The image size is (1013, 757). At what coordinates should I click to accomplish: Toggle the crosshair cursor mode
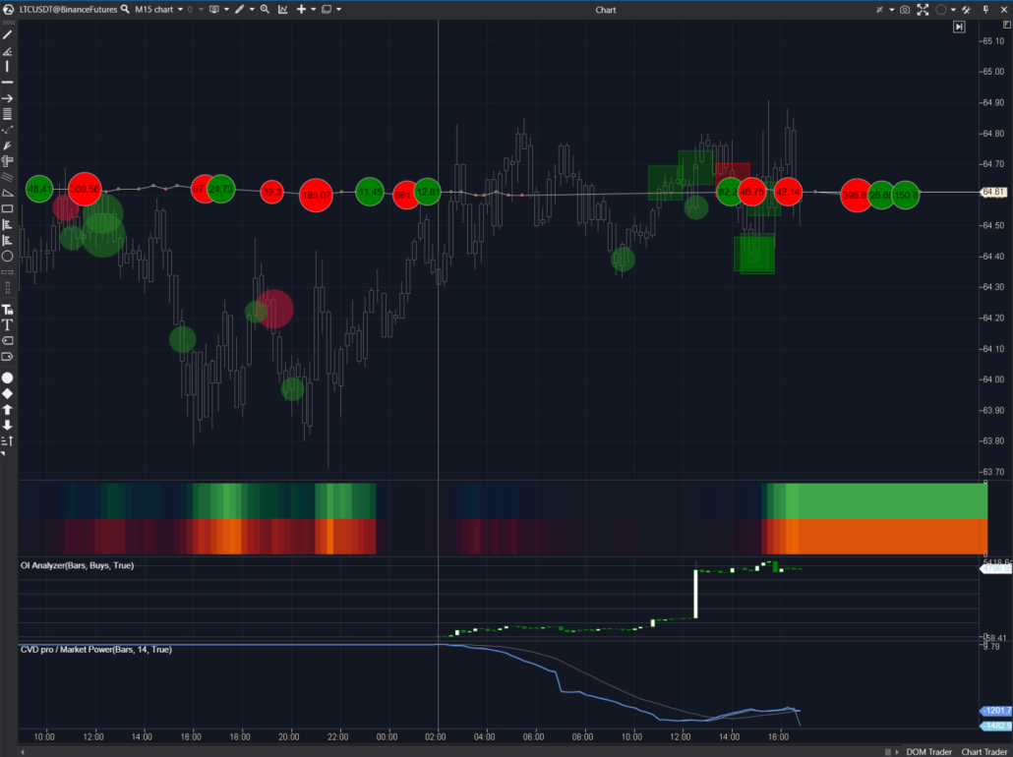[879, 9]
